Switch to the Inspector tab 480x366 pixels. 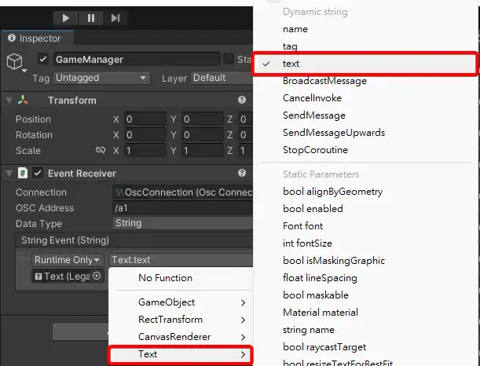click(x=35, y=38)
